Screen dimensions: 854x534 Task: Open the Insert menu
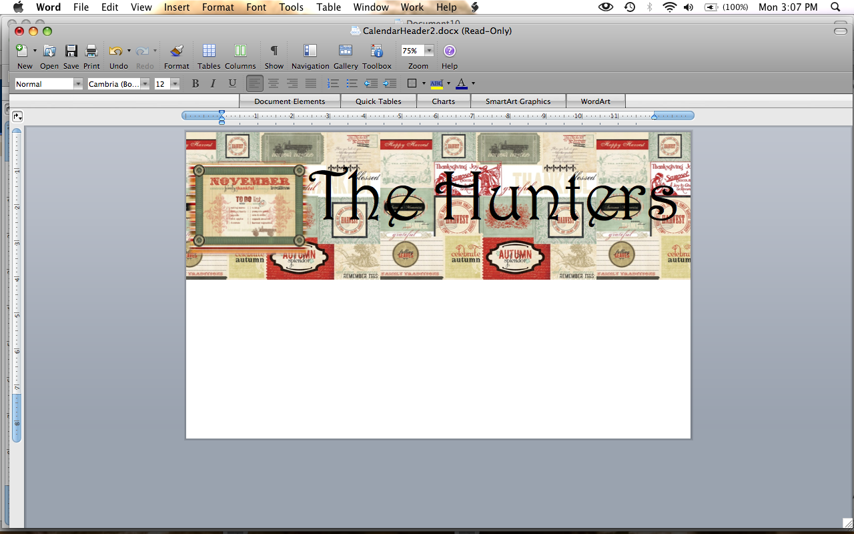(176, 7)
